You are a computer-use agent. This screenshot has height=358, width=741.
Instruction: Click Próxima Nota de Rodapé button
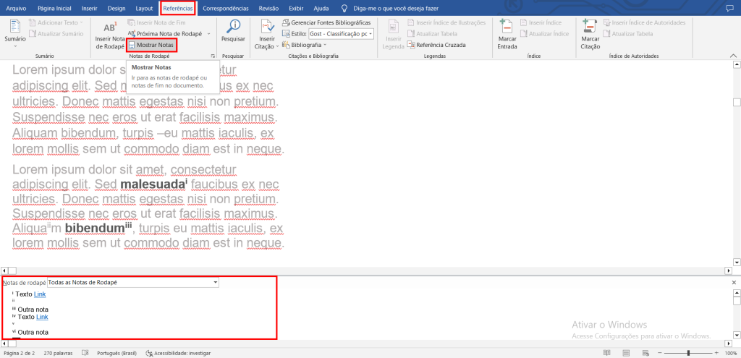pyautogui.click(x=167, y=34)
